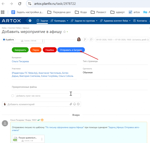Viewport: 150px width, 143px height.
Task: Click the comment author gray avatar
Action: coord(5,123)
